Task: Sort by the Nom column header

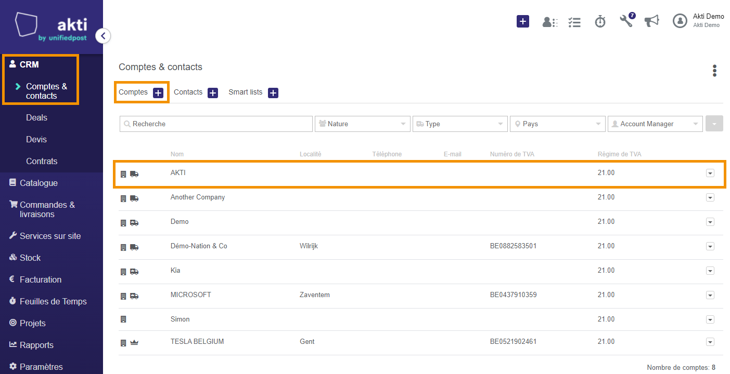Action: pos(177,154)
